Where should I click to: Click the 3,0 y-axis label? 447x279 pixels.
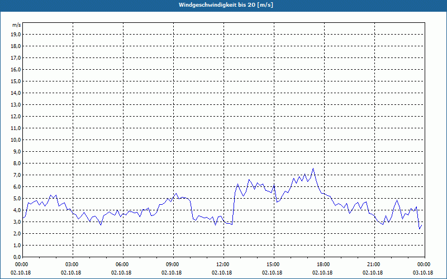click(x=17, y=222)
